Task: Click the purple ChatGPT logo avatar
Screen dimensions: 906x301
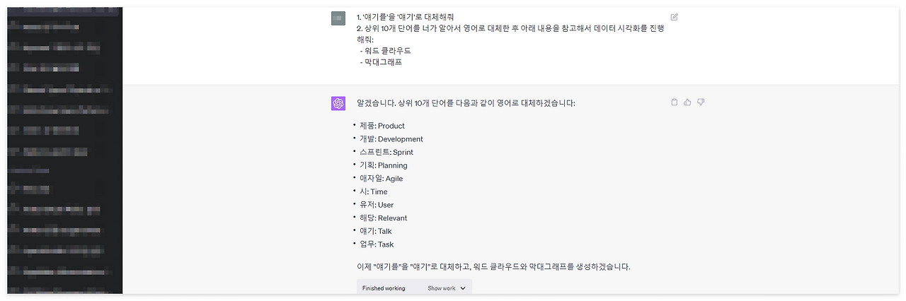Action: (x=338, y=103)
